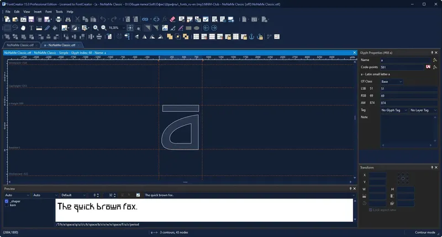Image resolution: width=442 pixels, height=237 pixels.
Task: Select the blue knife tool
Action: 47,28
